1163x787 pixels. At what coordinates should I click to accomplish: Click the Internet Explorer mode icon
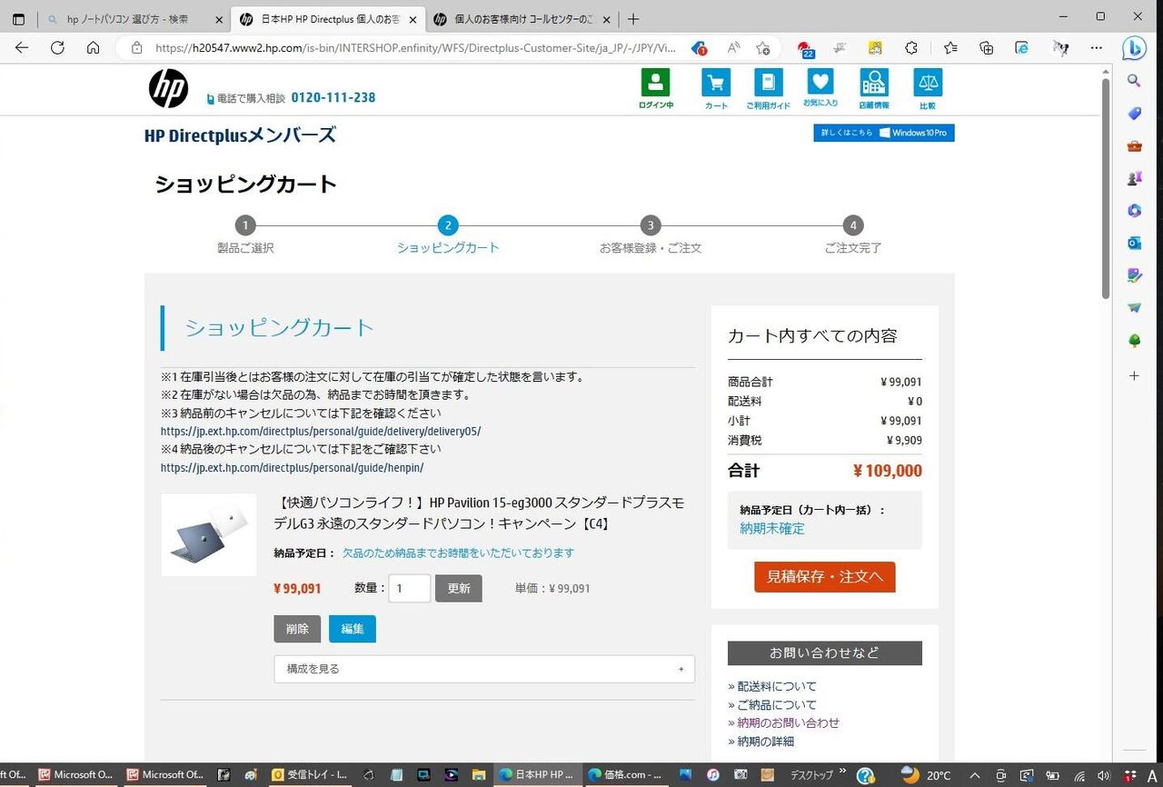(x=1022, y=48)
